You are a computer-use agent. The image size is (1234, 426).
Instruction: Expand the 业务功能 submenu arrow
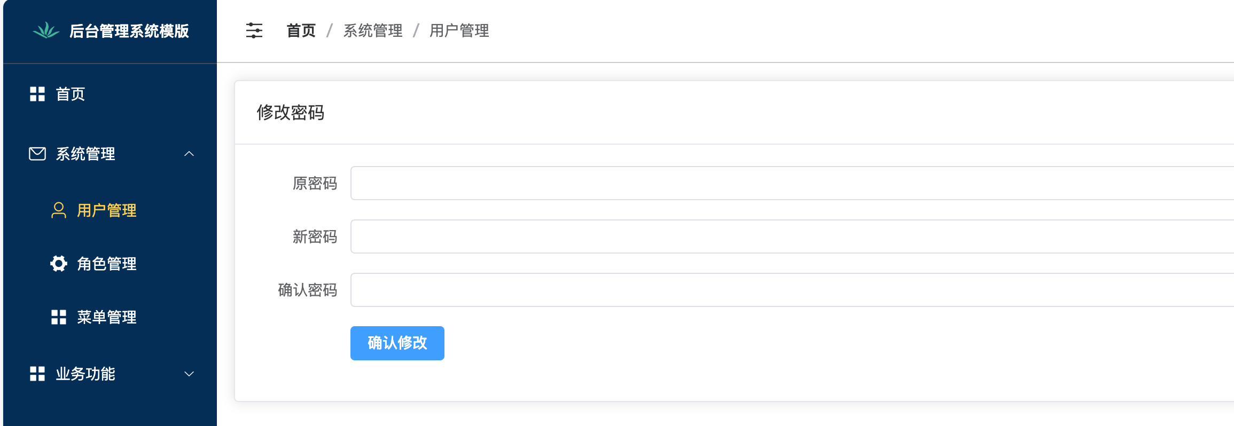pyautogui.click(x=189, y=374)
